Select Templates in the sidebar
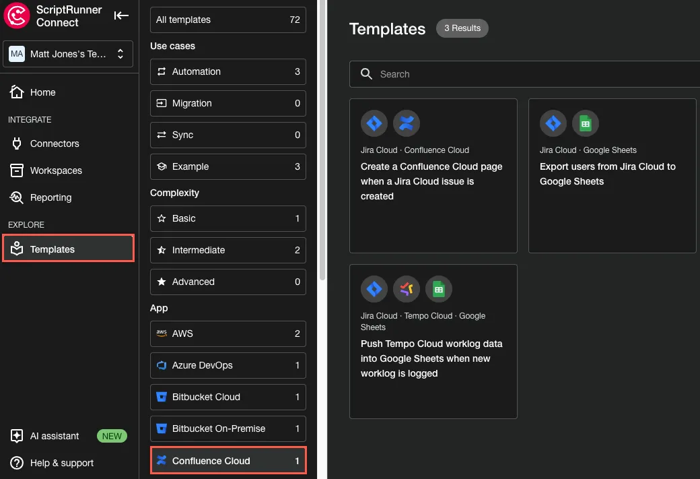 point(68,248)
